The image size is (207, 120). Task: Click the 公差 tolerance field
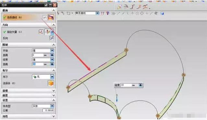click(x=48, y=110)
